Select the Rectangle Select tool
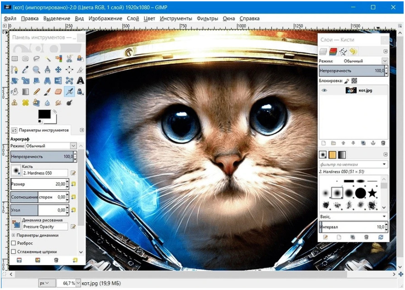The width and height of the screenshot is (405, 290). (x=15, y=59)
